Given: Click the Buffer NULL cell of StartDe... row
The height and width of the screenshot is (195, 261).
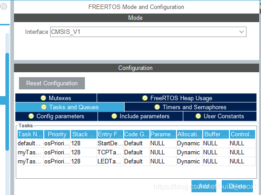Looking at the screenshot, I should click(216, 143).
